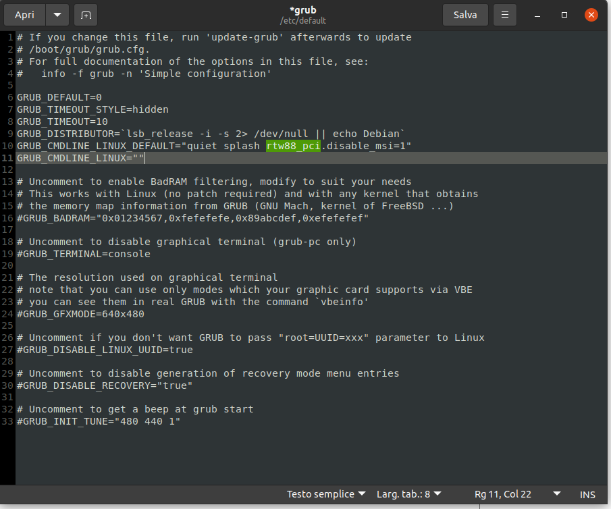Open the Larg. tab.: 8 tab width dropdown
The width and height of the screenshot is (611, 509).
click(x=408, y=494)
